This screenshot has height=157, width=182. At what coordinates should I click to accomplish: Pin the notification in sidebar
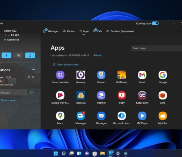coord(29,77)
